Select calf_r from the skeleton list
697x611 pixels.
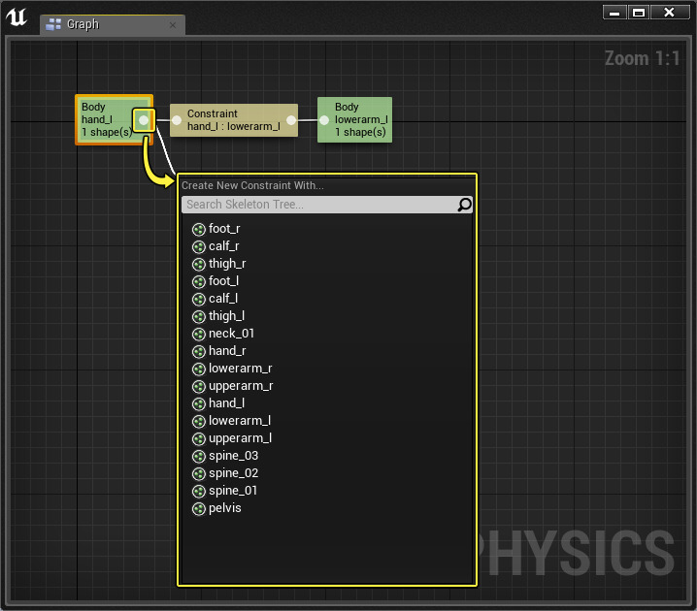click(223, 246)
